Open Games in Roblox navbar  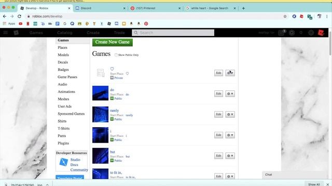pyautogui.click(x=36, y=33)
